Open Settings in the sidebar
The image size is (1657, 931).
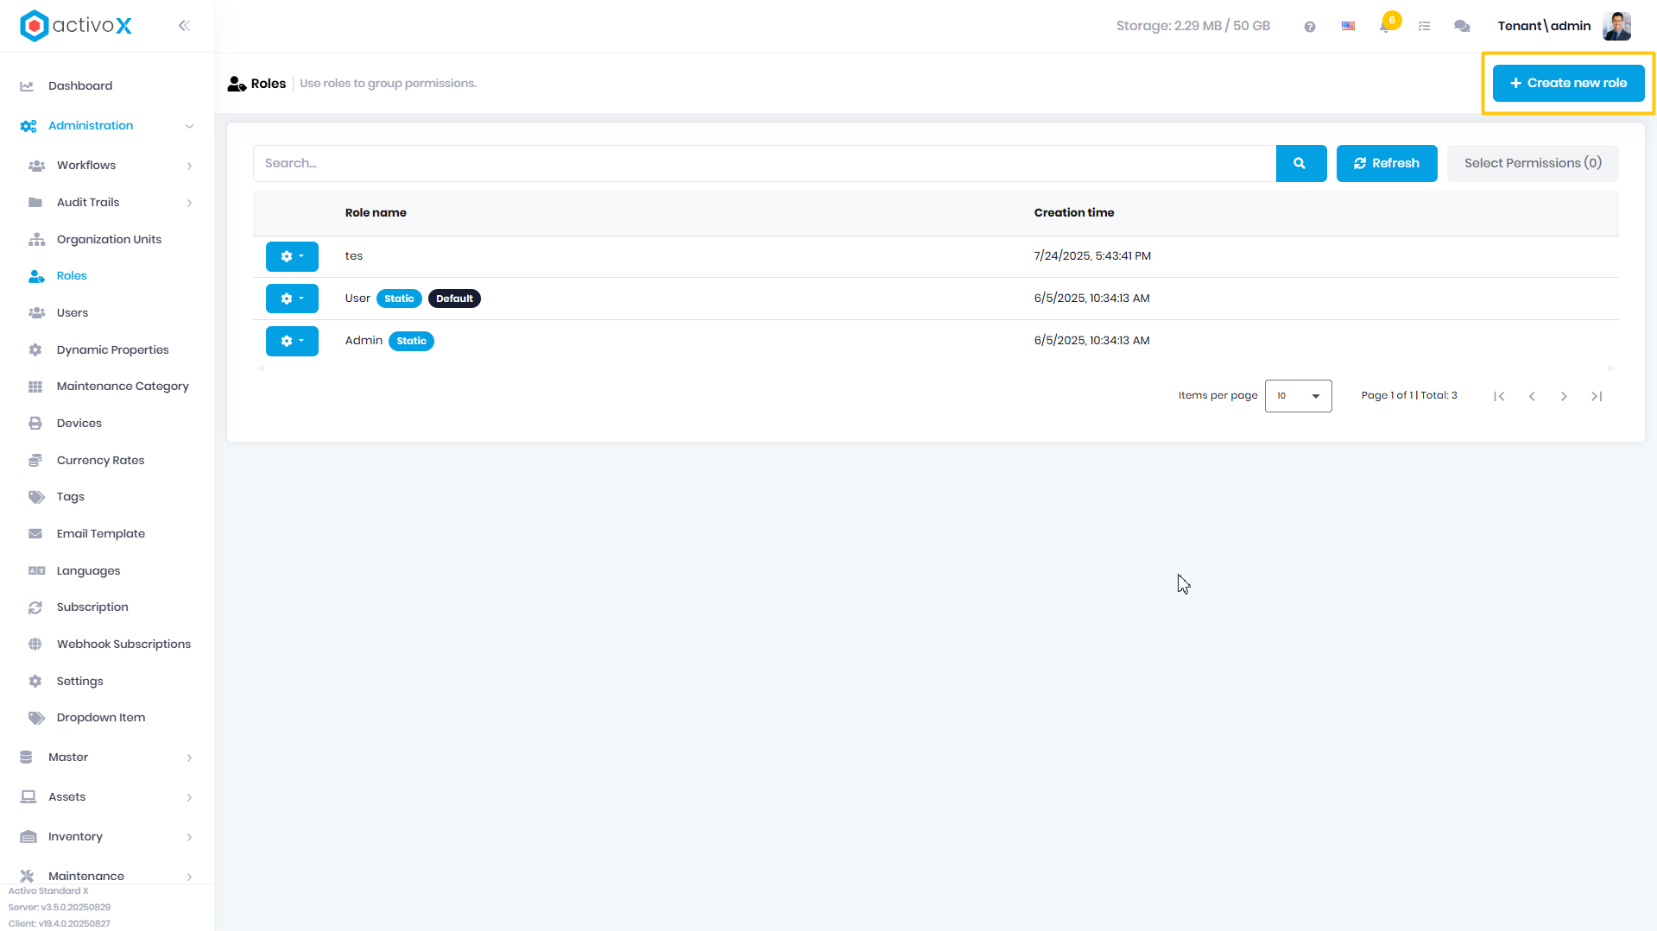80,682
